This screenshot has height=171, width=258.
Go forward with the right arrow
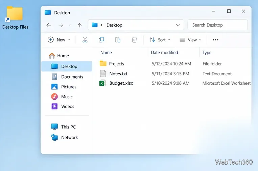(61, 25)
